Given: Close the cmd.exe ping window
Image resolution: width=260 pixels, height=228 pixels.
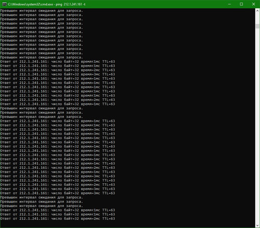Looking at the screenshot, I should 253,4.
